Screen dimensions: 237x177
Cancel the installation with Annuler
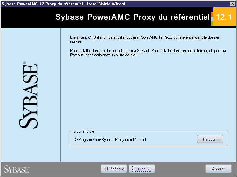pos(218,169)
